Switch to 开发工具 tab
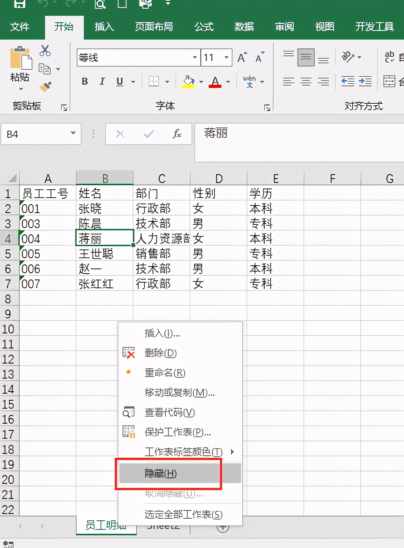The image size is (404, 548). pyautogui.click(x=374, y=27)
